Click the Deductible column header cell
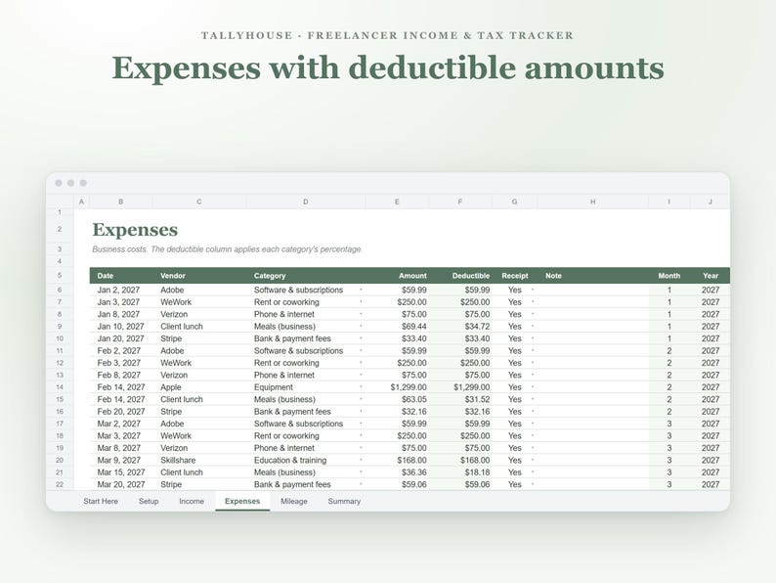This screenshot has height=583, width=776. (x=460, y=276)
